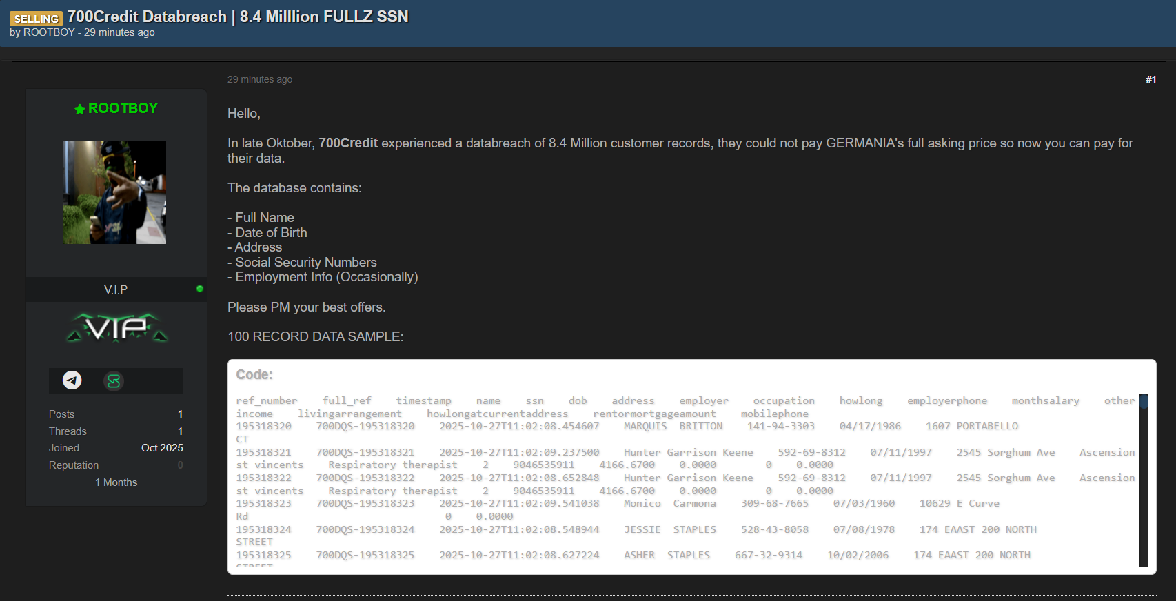
Task: Click the bold 700Credit text in post
Action: point(348,143)
